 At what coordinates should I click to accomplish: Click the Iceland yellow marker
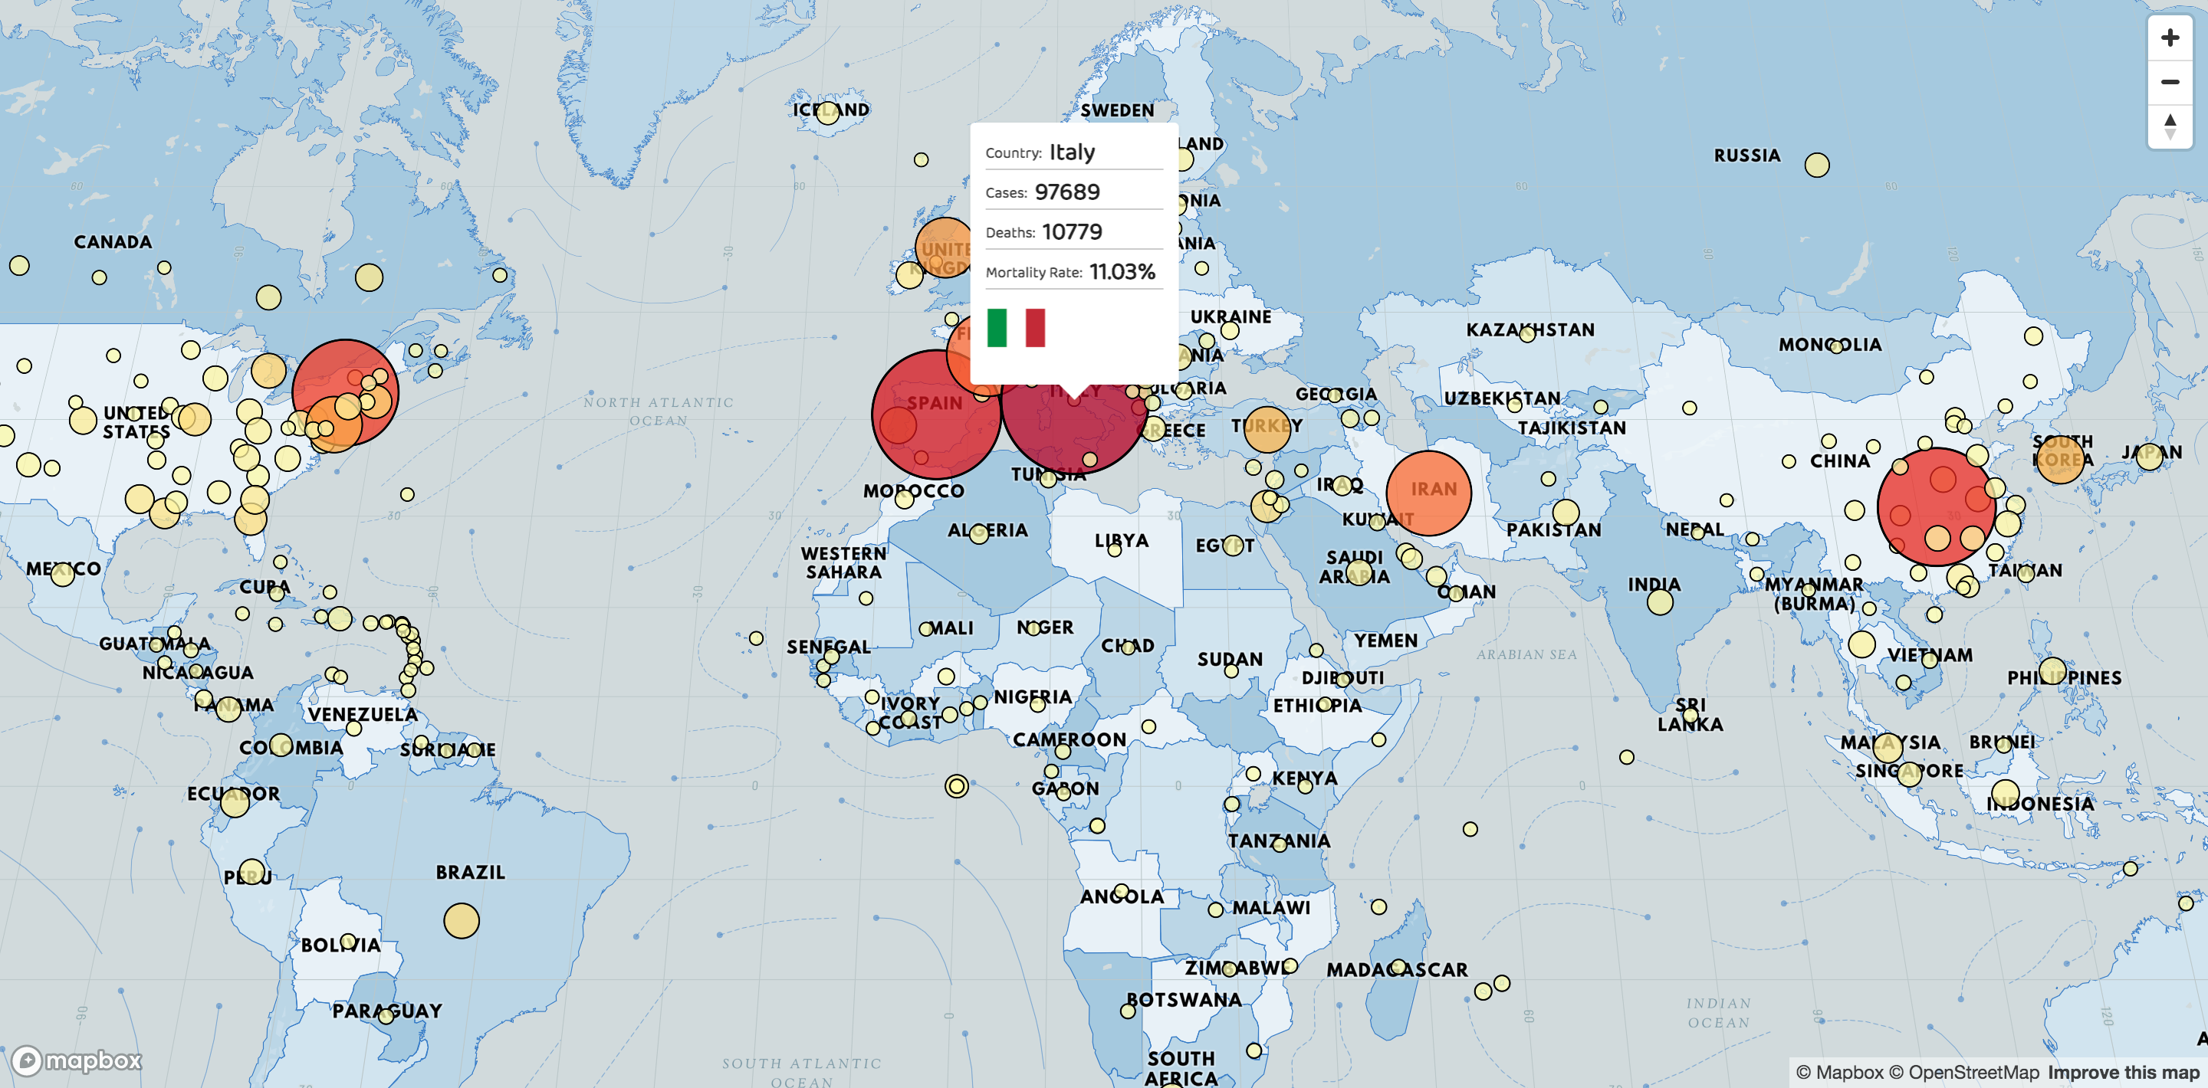pos(827,113)
